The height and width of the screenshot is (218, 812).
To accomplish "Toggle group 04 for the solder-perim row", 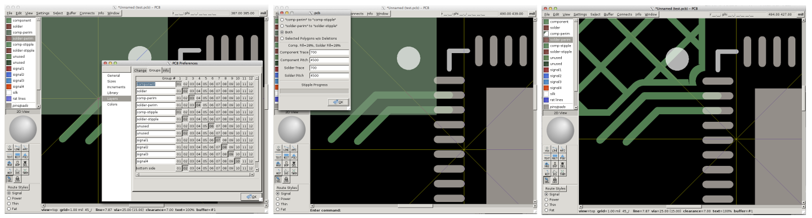I will pyautogui.click(x=198, y=105).
